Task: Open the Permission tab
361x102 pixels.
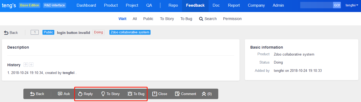Action: 232,19
